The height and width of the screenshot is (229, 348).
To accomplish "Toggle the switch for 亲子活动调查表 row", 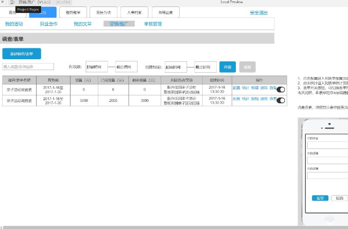I will point(281,101).
